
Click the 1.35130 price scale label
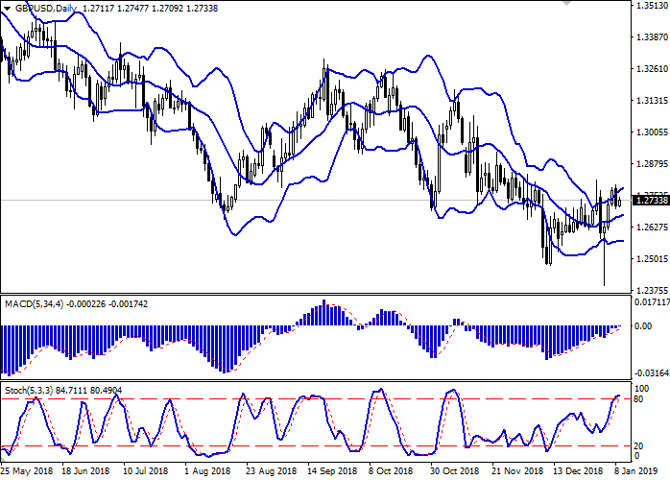coord(651,6)
